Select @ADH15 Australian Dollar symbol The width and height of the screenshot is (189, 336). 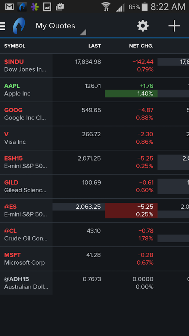pos(26,283)
